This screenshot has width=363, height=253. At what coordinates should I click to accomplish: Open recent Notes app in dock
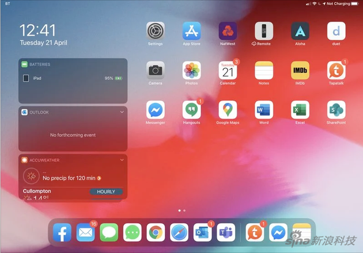[x=301, y=232]
